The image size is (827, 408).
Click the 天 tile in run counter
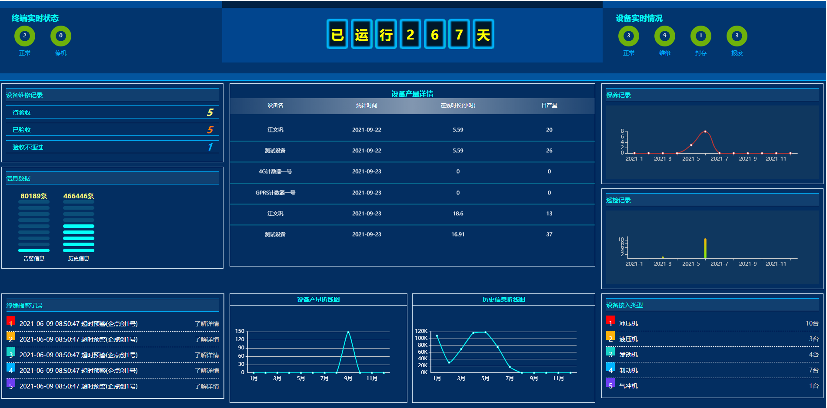484,34
